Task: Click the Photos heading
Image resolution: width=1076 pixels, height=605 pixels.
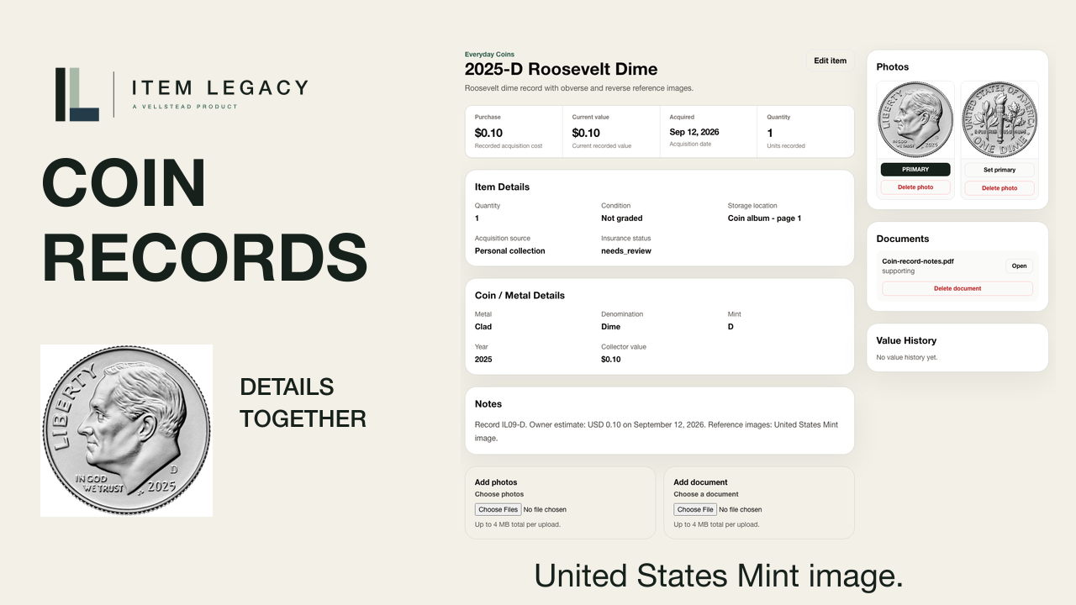Action: 893,66
